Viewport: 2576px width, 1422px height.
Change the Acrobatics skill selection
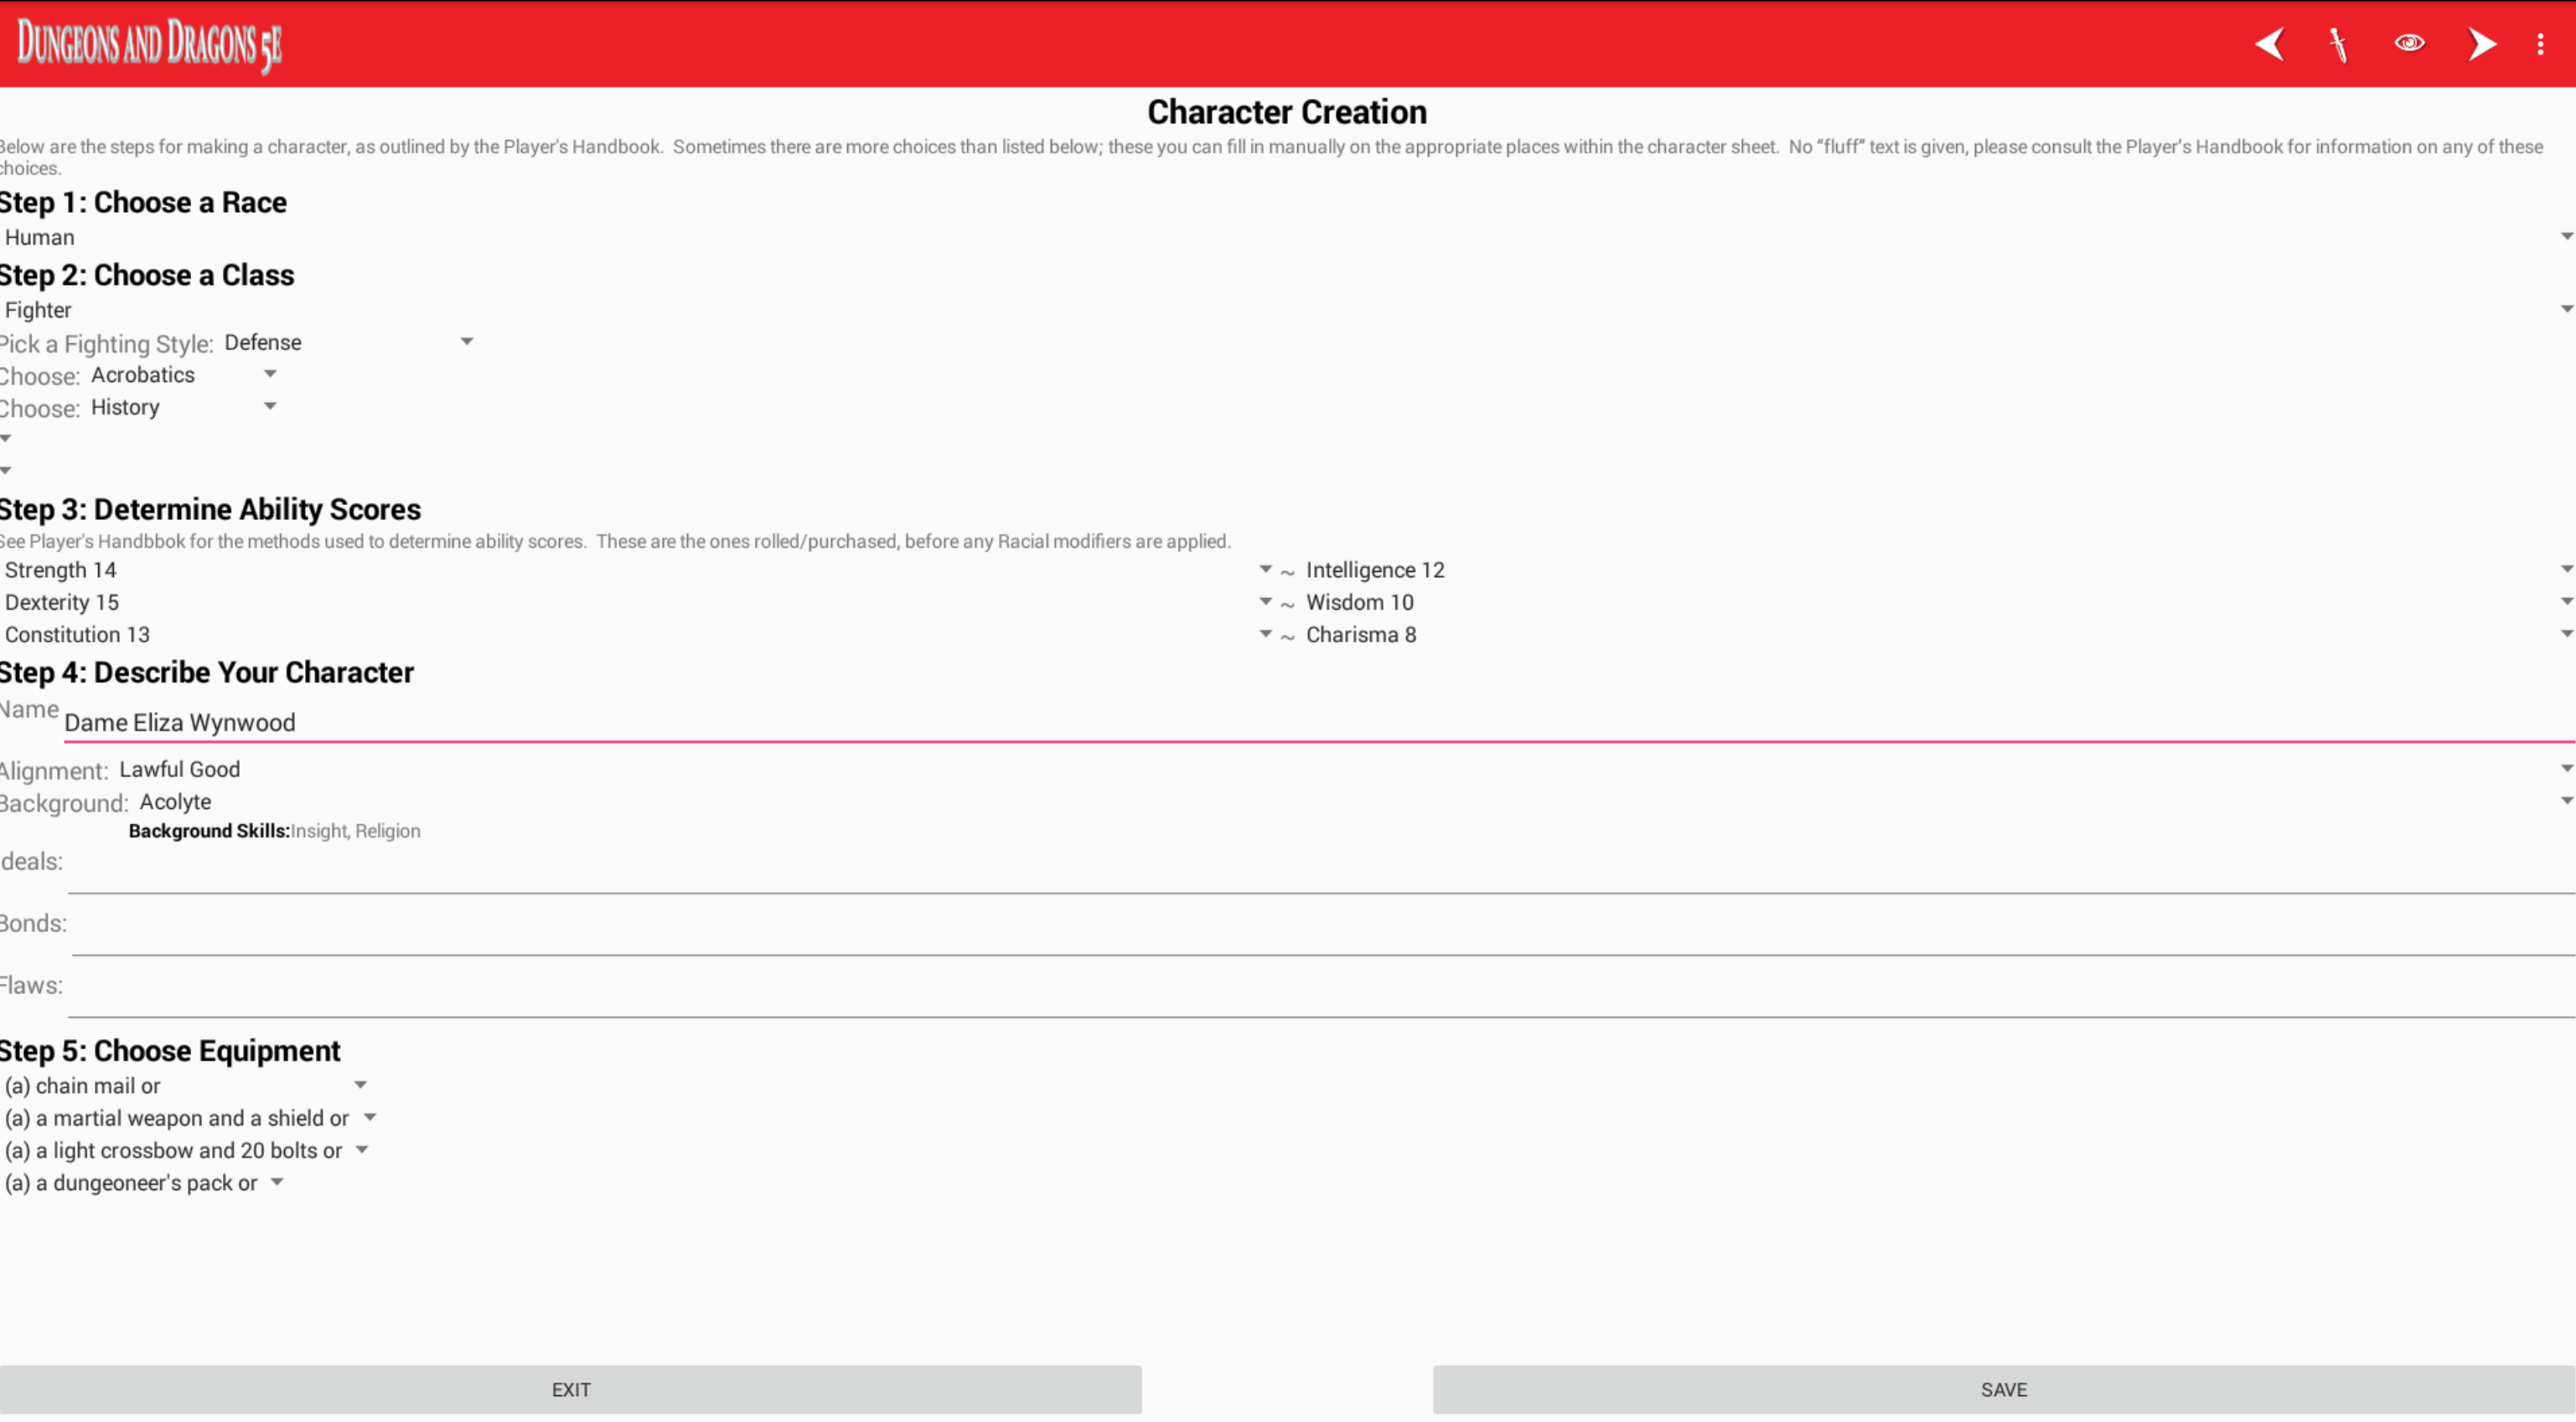pos(183,374)
